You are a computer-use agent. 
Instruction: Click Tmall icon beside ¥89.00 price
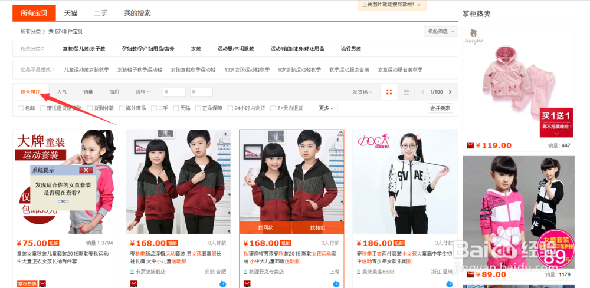[470, 274]
